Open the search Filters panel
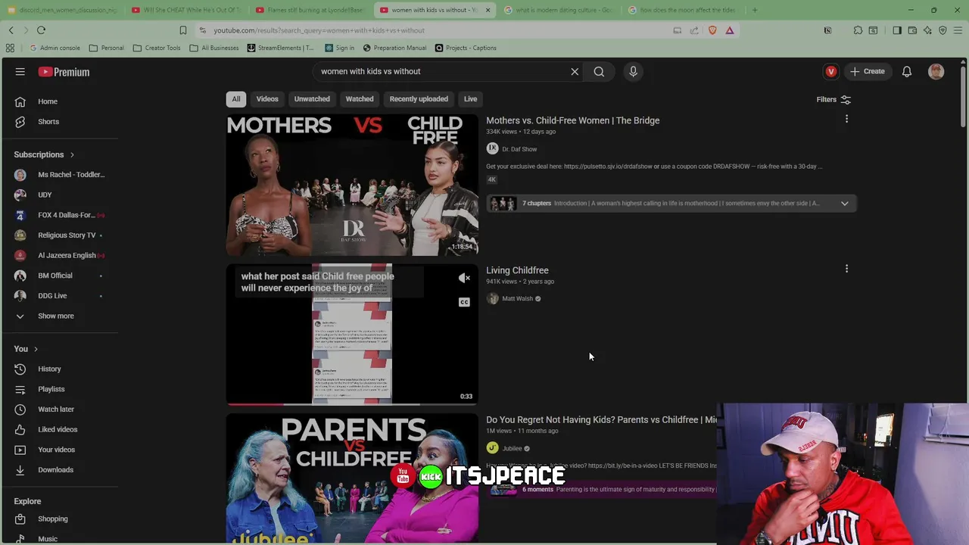Viewport: 969px width, 545px height. pyautogui.click(x=833, y=99)
